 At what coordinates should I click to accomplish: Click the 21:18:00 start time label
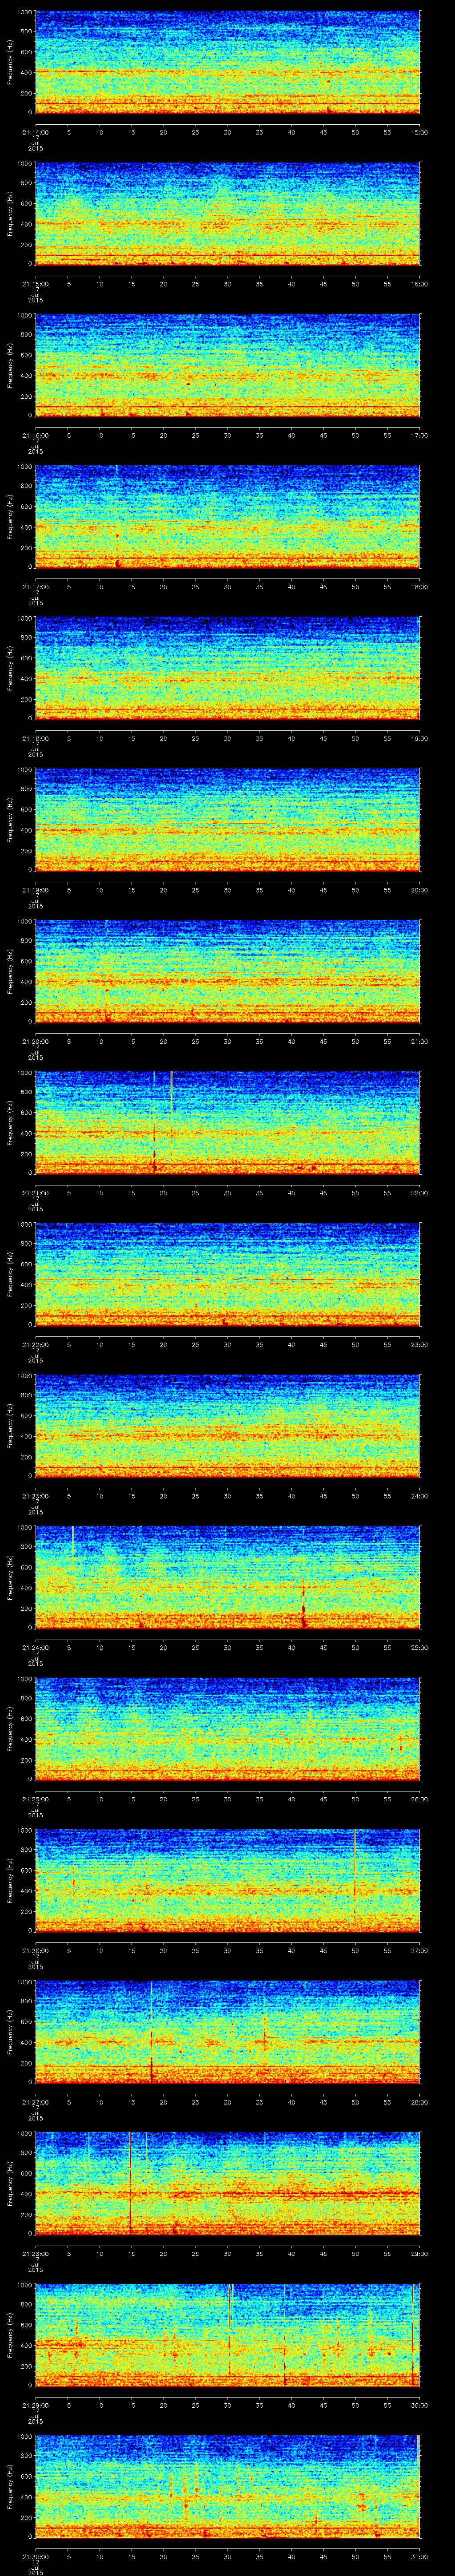pos(35,738)
